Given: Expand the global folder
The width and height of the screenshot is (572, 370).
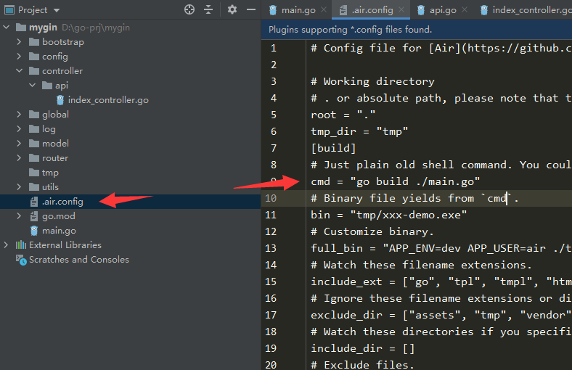Looking at the screenshot, I should pyautogui.click(x=19, y=114).
